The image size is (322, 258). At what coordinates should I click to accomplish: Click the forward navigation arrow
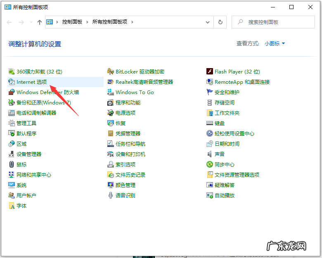pos(21,22)
